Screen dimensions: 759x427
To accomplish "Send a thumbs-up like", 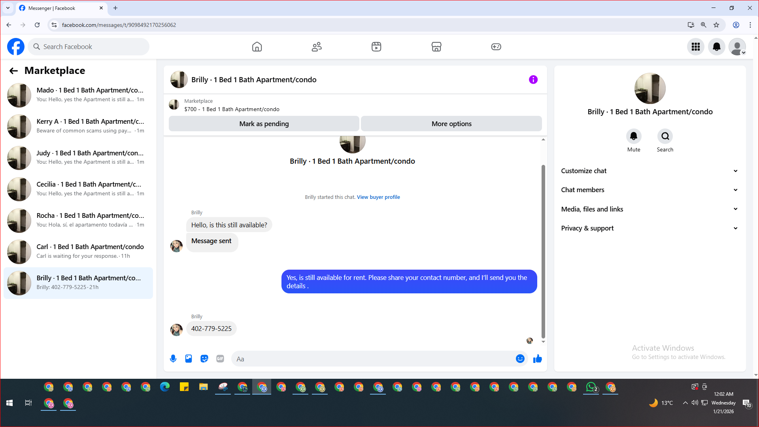I will click(x=538, y=359).
